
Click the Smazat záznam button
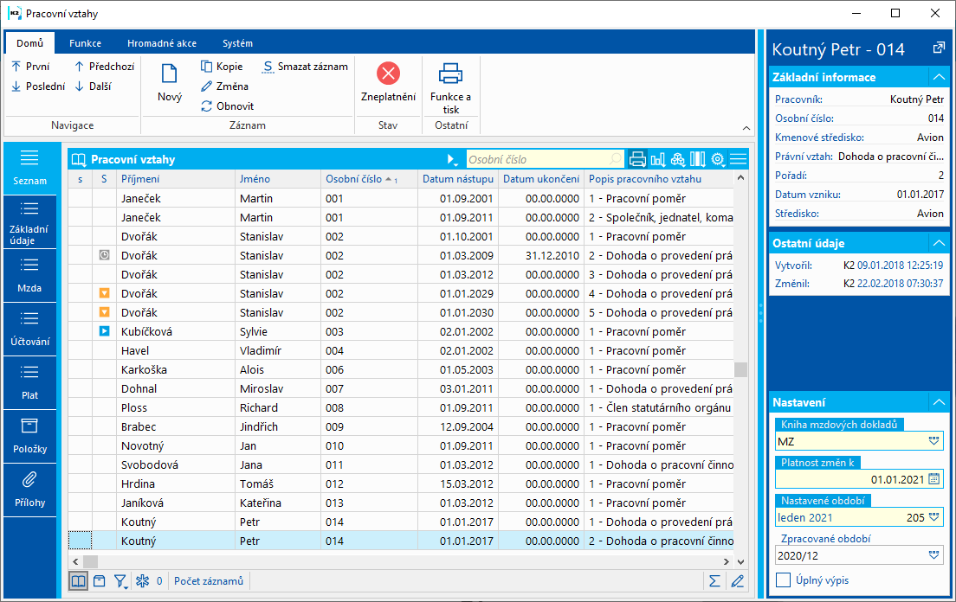coord(305,67)
